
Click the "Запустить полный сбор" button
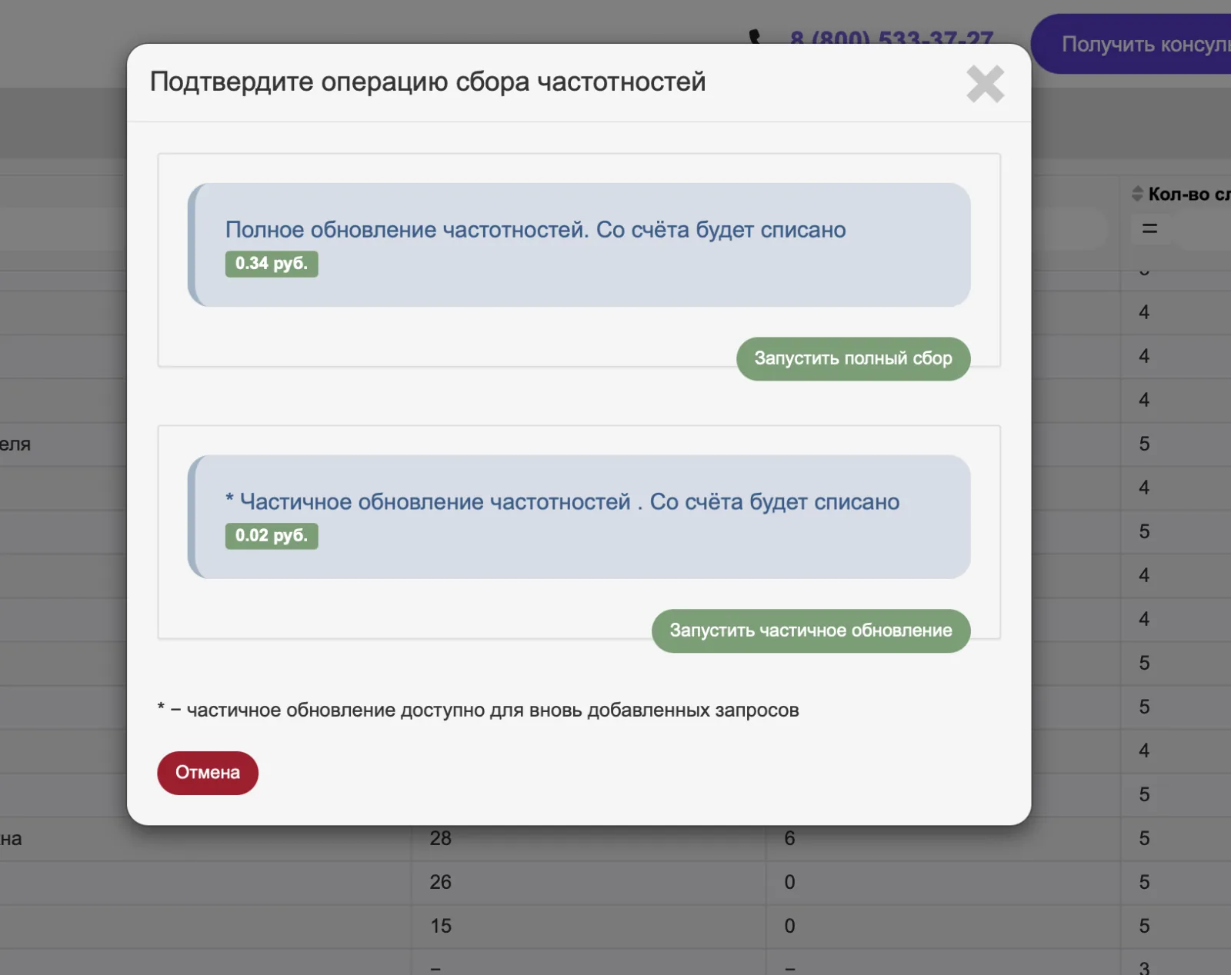853,358
